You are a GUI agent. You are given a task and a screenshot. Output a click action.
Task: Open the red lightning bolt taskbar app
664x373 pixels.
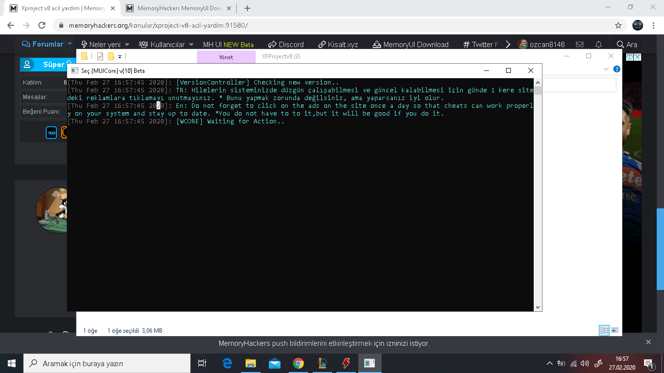tap(346, 363)
